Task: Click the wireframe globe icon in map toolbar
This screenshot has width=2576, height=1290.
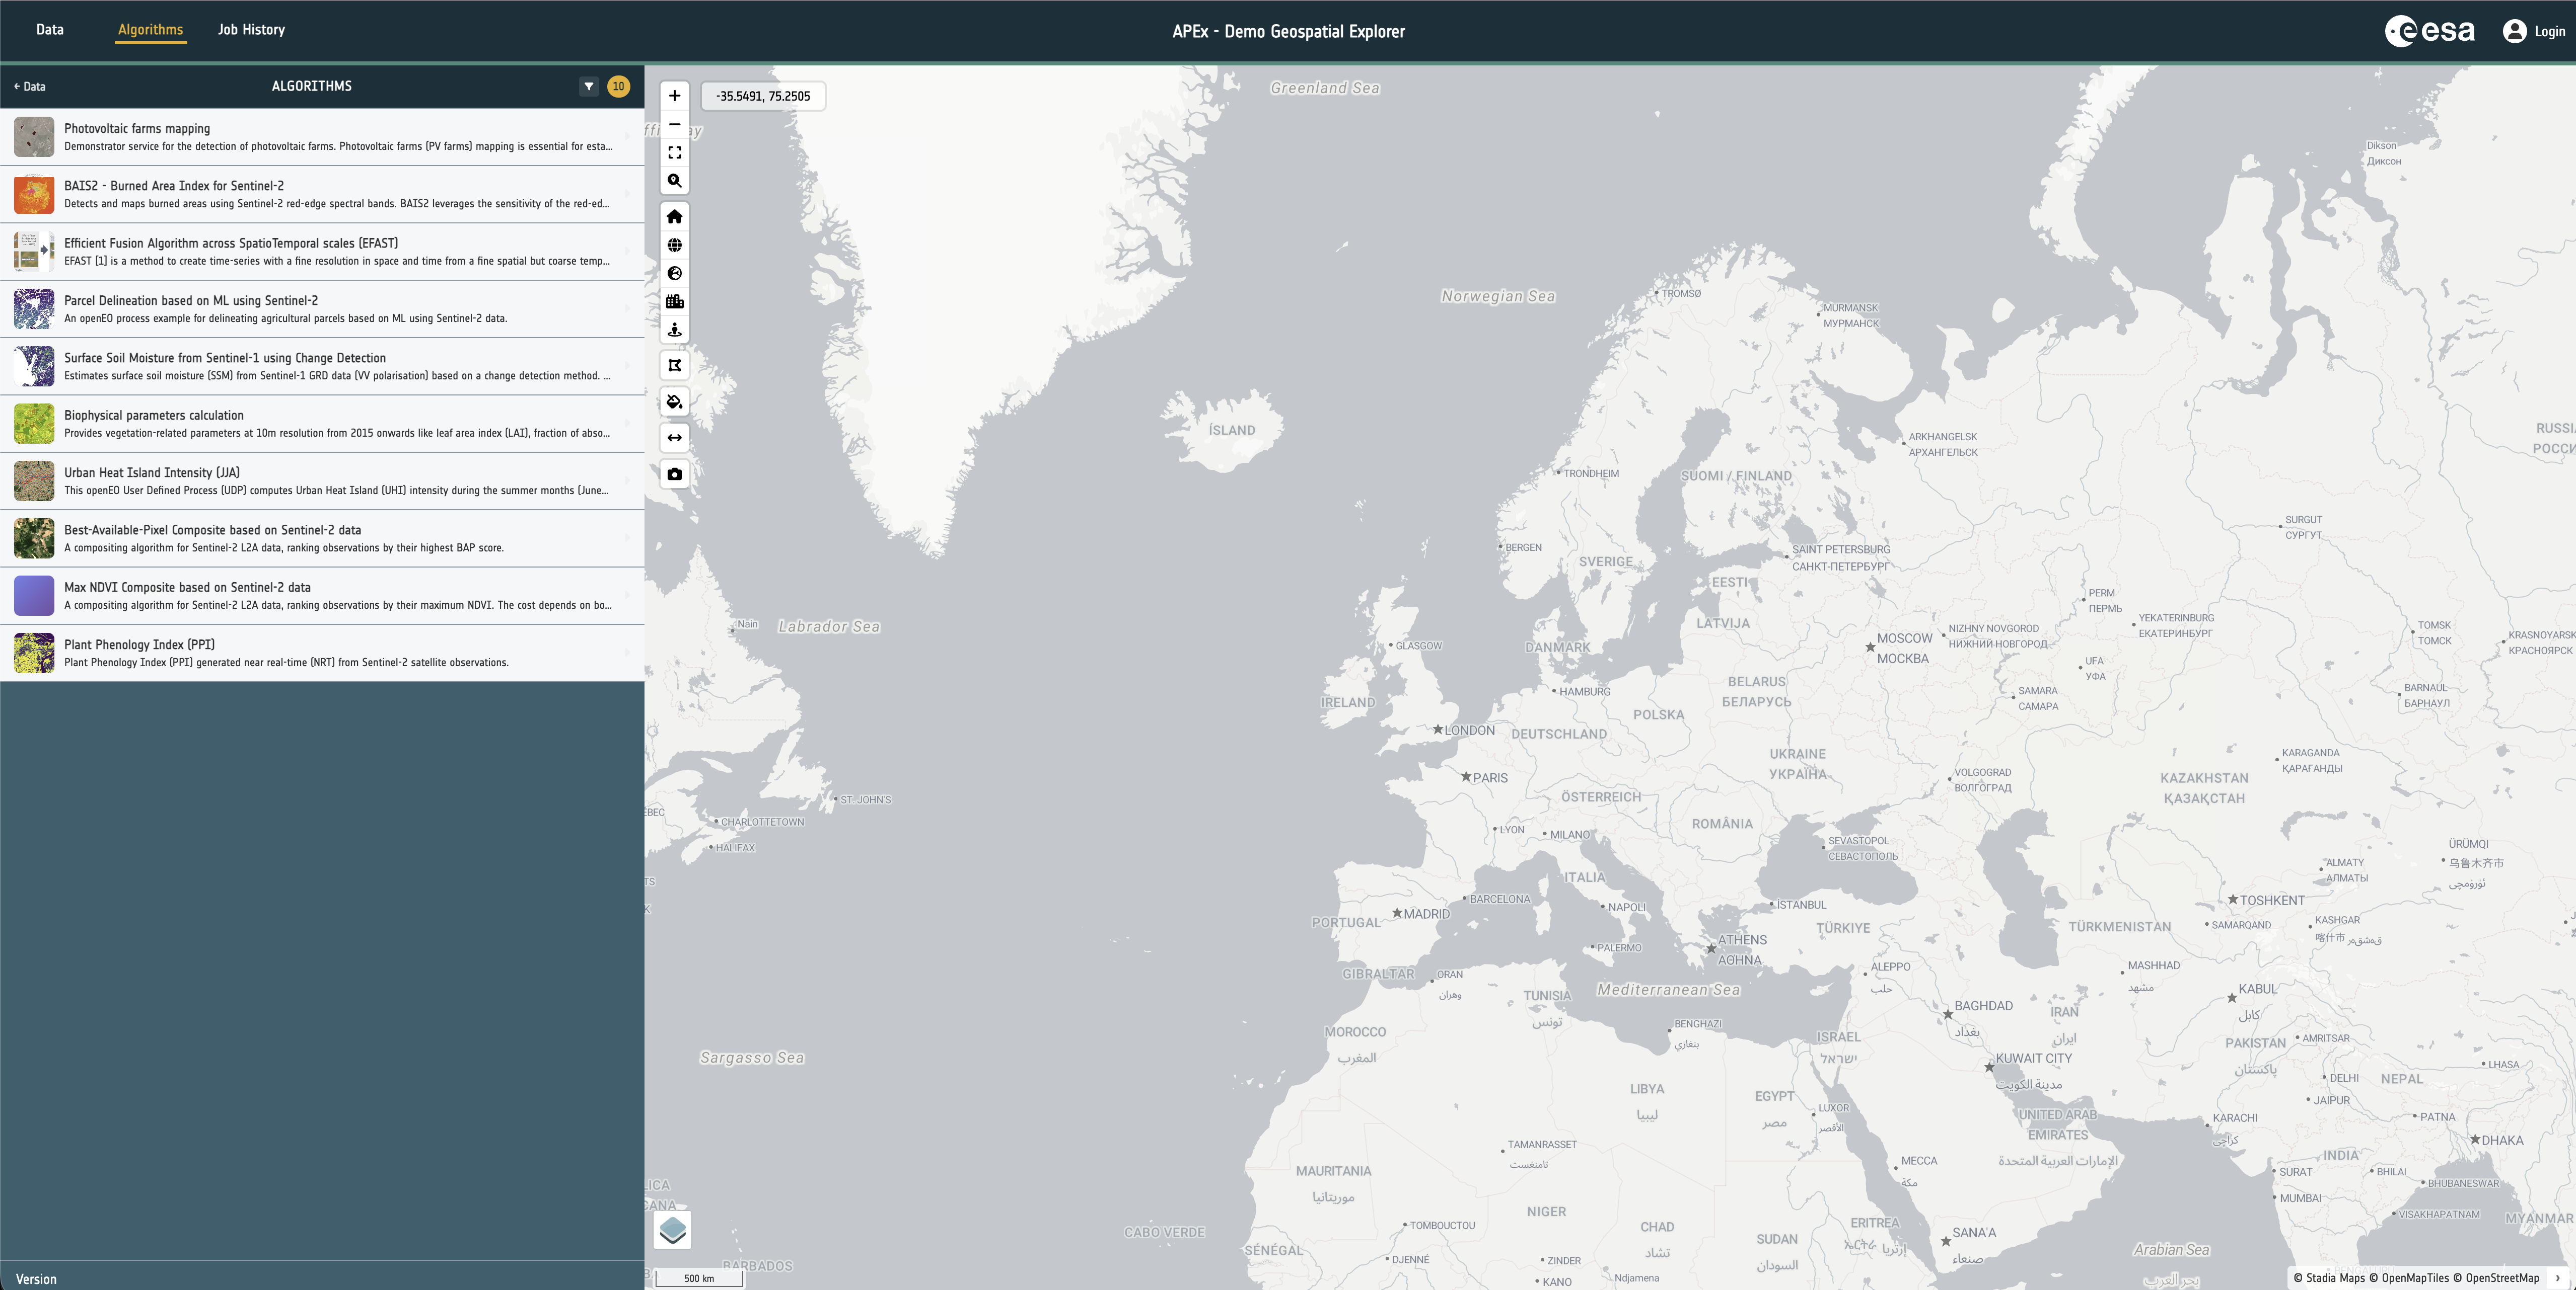Action: [x=675, y=245]
